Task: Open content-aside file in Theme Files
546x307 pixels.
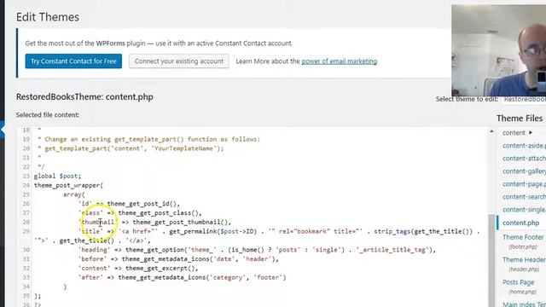Action: [x=524, y=146]
